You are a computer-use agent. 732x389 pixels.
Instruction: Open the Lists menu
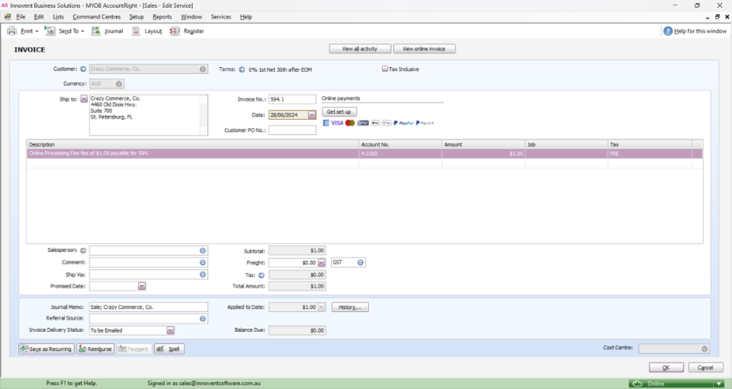(58, 17)
